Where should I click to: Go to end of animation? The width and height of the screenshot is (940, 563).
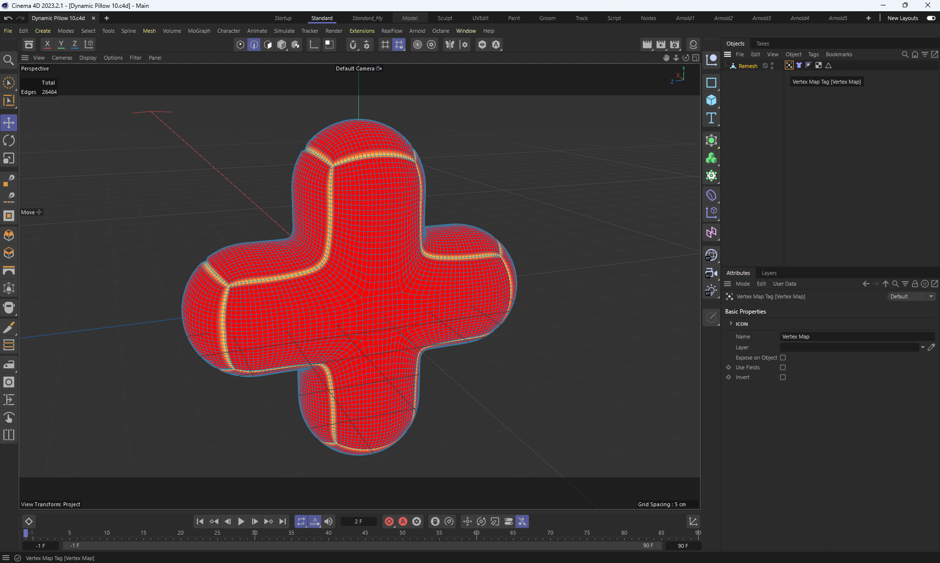(282, 521)
